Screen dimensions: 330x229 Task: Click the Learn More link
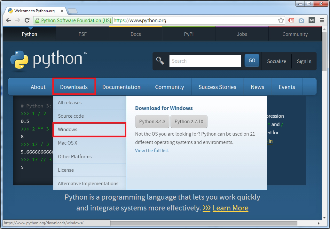[x=231, y=208]
